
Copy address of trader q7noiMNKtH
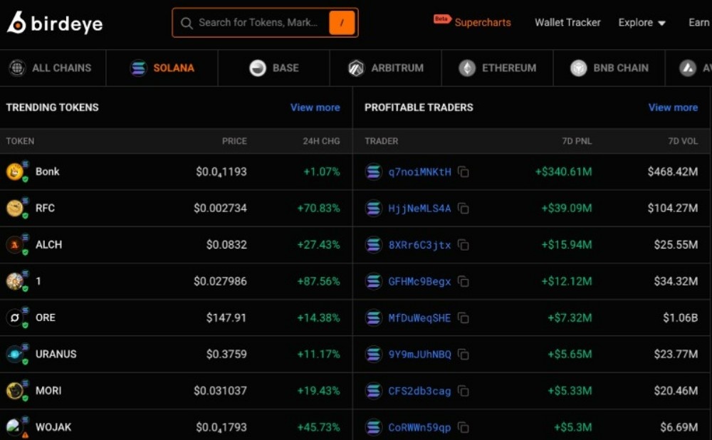pyautogui.click(x=464, y=172)
